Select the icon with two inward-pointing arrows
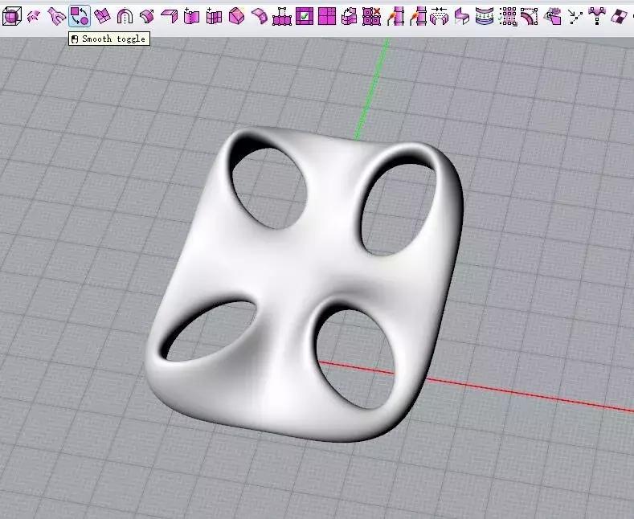The width and height of the screenshot is (634, 519). [439, 15]
